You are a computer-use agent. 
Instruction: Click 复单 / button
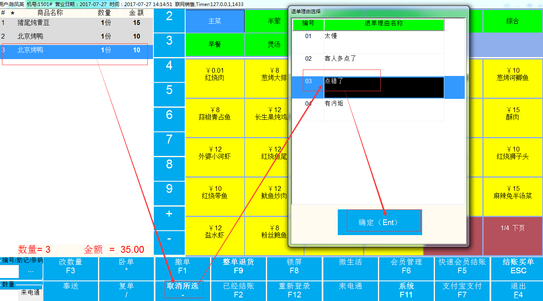click(x=127, y=291)
